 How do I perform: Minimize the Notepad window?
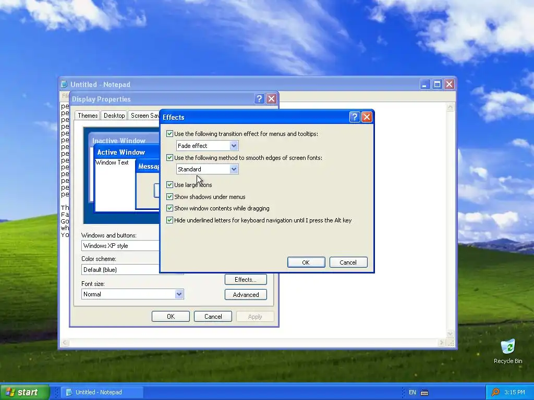click(x=424, y=84)
